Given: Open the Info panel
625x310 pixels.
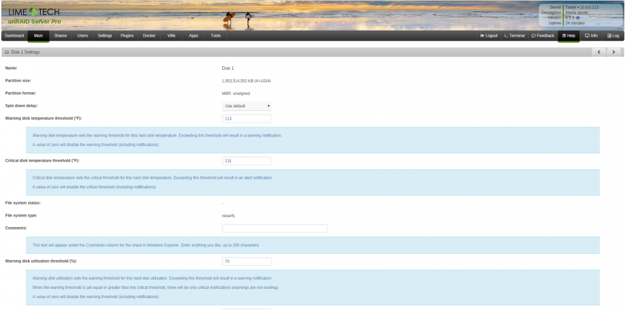Looking at the screenshot, I should click(591, 36).
